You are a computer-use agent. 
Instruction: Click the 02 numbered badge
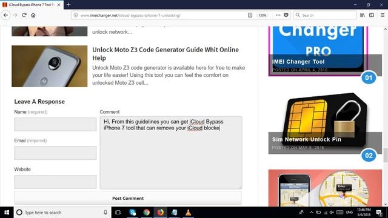click(369, 156)
